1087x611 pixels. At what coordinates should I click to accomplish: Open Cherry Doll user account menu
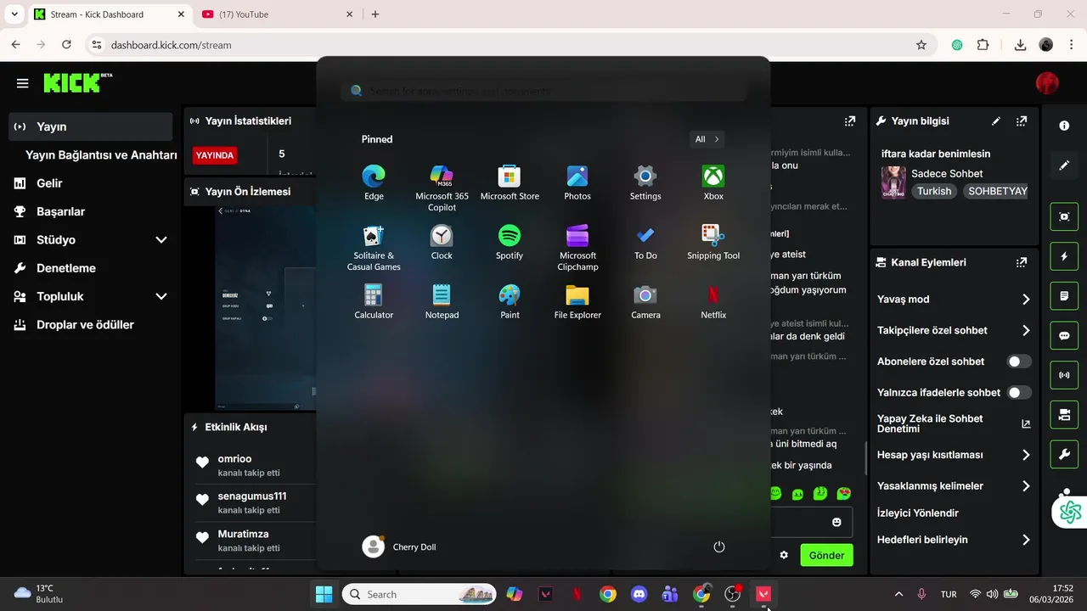tap(399, 547)
